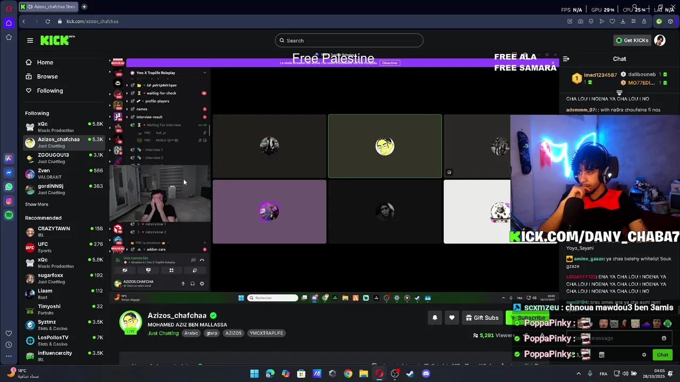Reload the page in browser toolbar
680x382 pixels.
point(48,21)
